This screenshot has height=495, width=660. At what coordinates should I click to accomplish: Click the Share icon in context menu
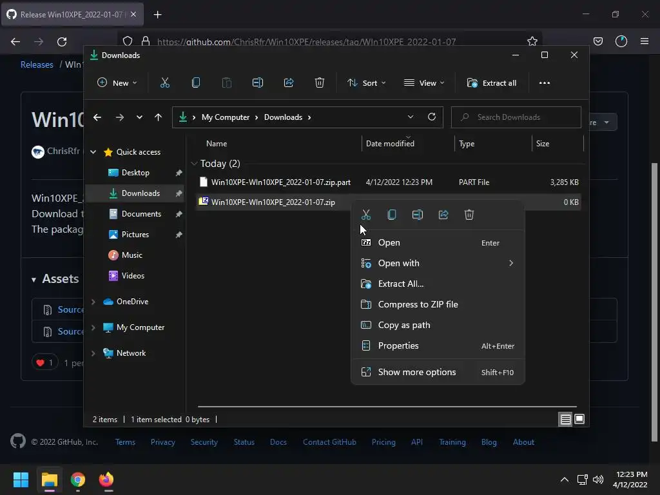coord(443,215)
